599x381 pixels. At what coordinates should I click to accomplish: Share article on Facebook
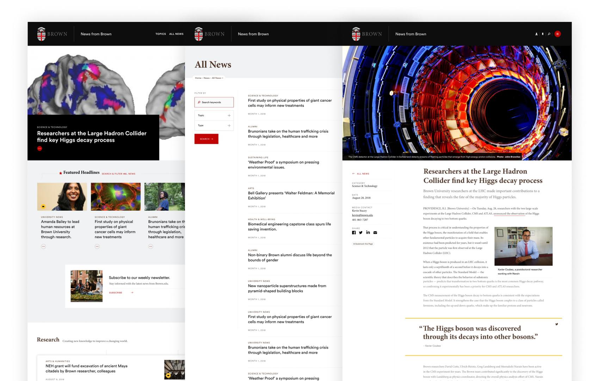pos(354,232)
